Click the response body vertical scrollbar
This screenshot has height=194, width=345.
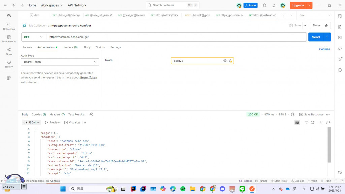point(329,144)
